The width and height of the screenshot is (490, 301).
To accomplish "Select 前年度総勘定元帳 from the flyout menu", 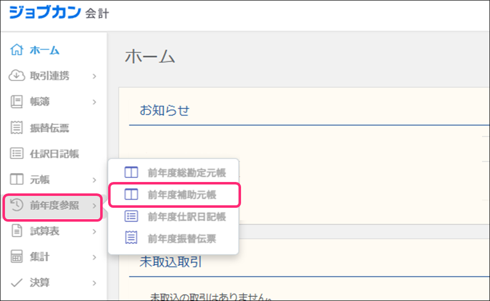I will [186, 173].
